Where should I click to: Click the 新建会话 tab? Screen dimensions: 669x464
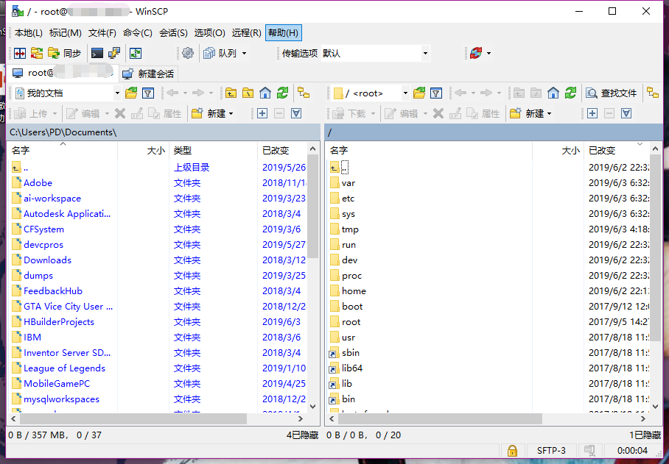[148, 74]
